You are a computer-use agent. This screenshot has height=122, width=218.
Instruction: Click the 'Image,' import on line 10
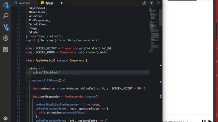[x=34, y=28]
